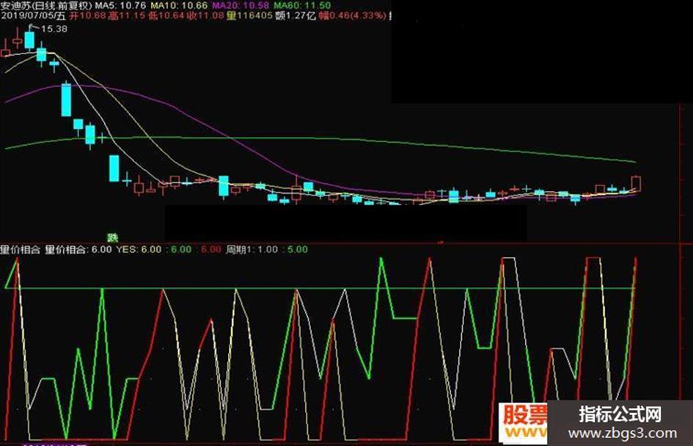Click the date 2019/07/05 text
The image size is (693, 446).
pyautogui.click(x=27, y=16)
